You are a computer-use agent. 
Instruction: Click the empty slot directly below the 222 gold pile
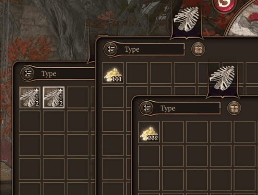pyautogui.click(x=149, y=156)
